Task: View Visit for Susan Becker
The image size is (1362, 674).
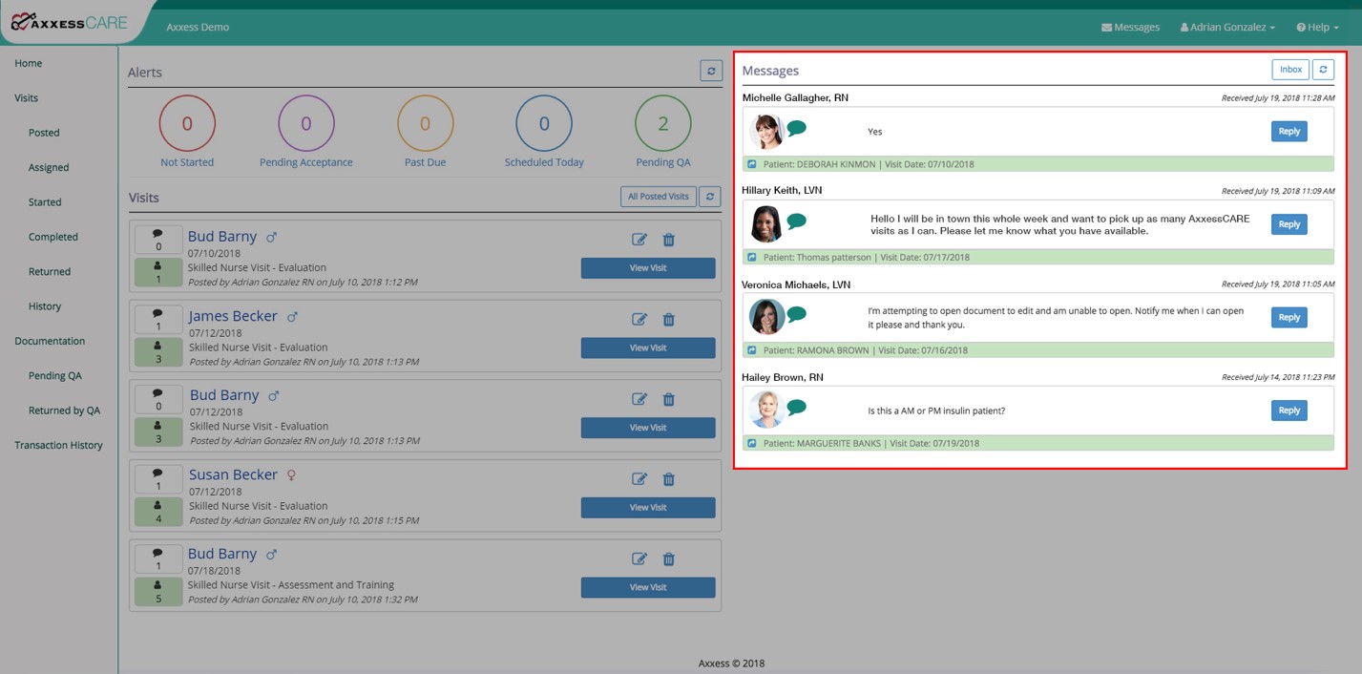Action: pos(648,507)
